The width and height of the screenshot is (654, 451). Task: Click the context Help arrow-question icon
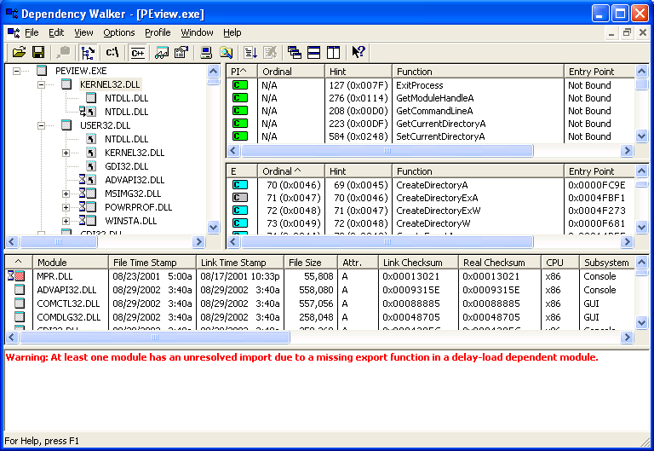pyautogui.click(x=359, y=53)
